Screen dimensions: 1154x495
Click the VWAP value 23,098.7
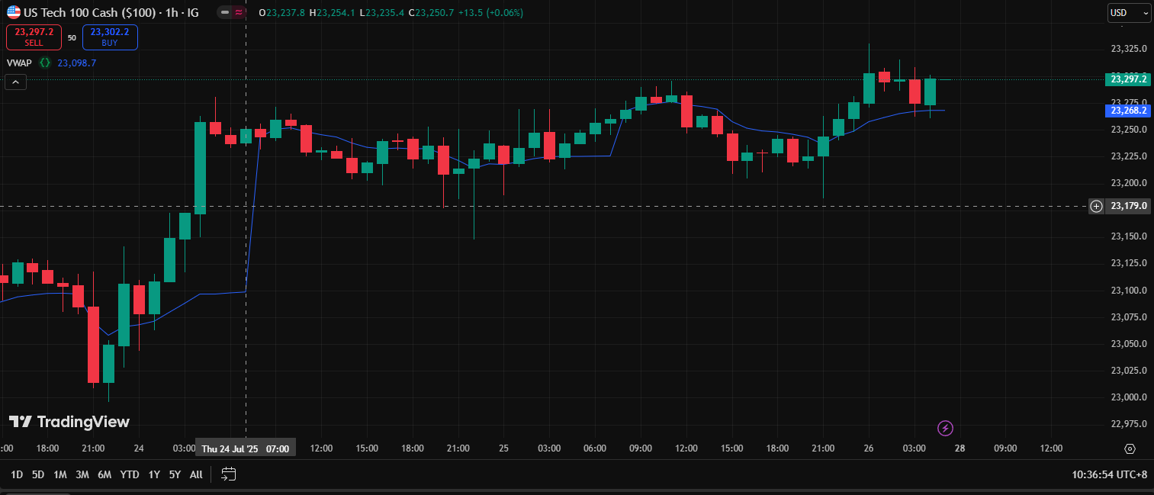pyautogui.click(x=77, y=63)
